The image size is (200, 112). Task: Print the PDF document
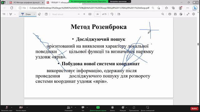click(170, 14)
